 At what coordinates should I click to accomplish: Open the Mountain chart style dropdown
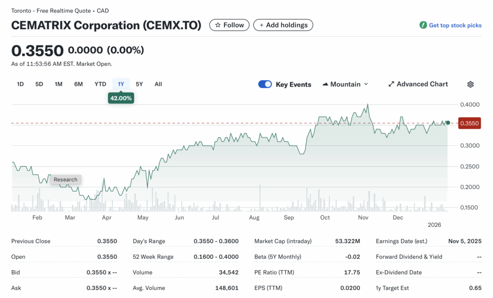[345, 84]
